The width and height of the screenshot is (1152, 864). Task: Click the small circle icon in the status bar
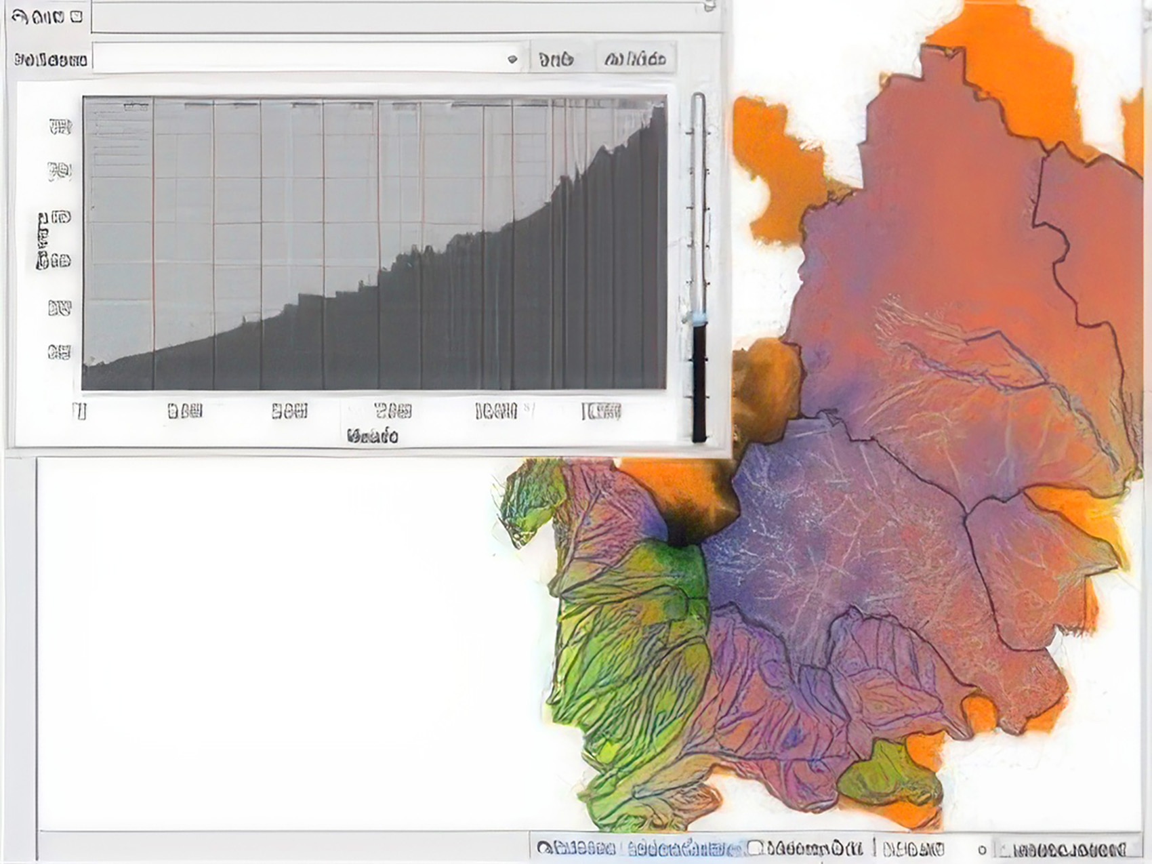pyautogui.click(x=982, y=850)
